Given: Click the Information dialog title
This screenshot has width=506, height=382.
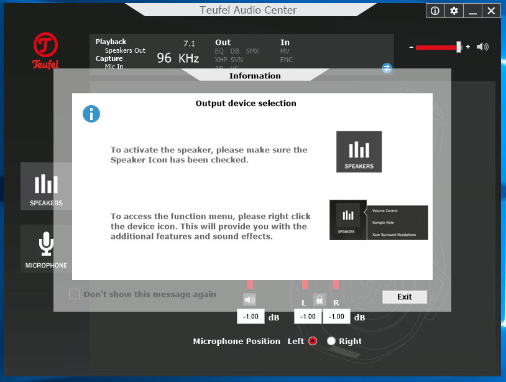Looking at the screenshot, I should pos(255,76).
